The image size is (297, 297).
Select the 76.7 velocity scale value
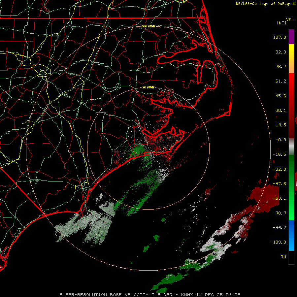click(x=281, y=66)
